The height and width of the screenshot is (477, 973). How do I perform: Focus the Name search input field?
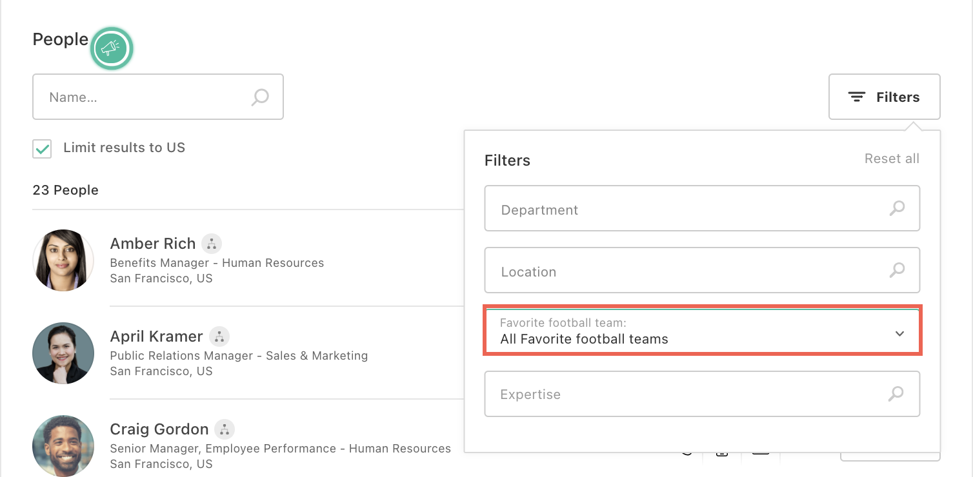click(158, 97)
